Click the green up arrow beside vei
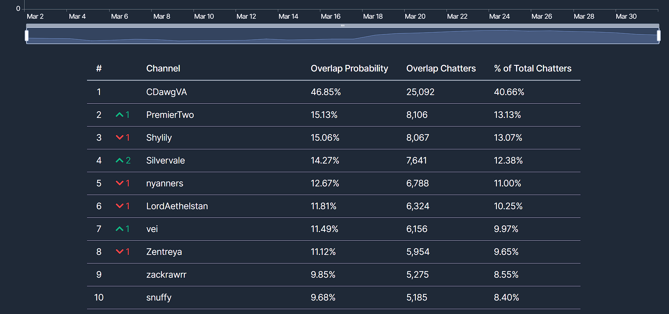 120,229
